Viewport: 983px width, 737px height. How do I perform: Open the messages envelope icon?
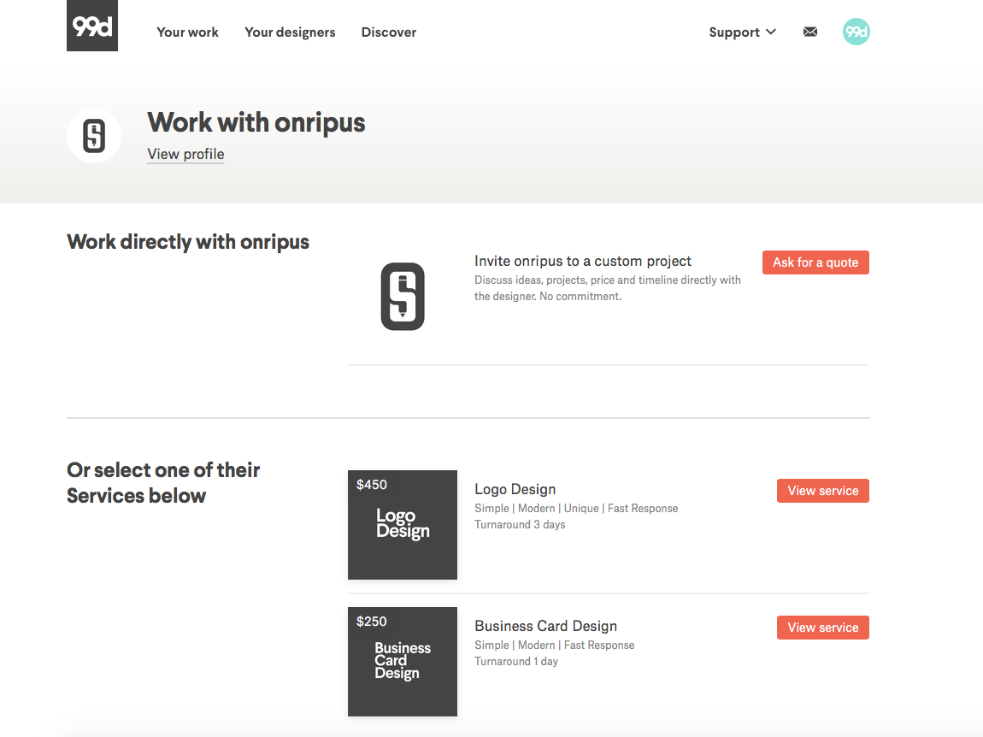point(810,32)
